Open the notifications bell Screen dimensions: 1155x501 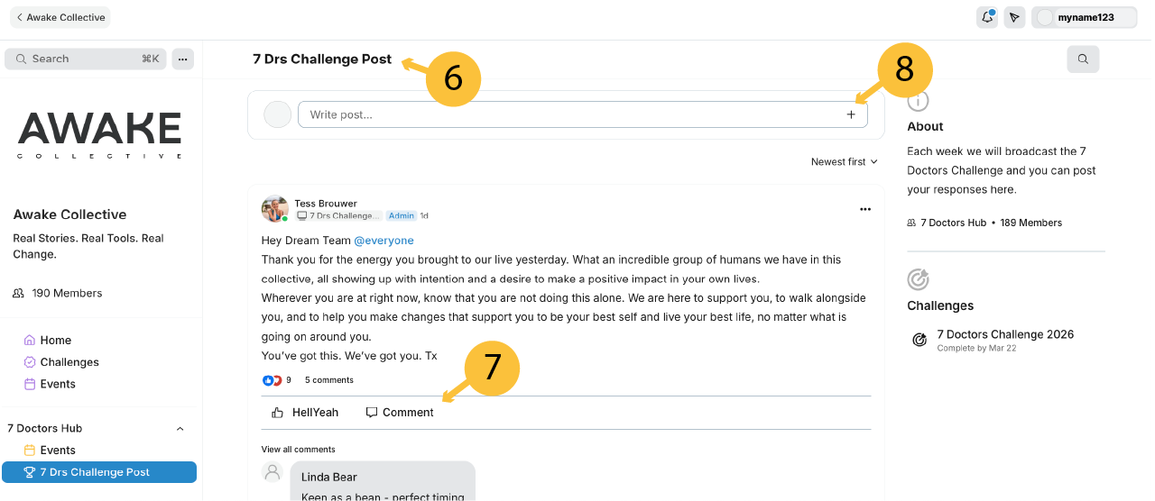pos(986,17)
